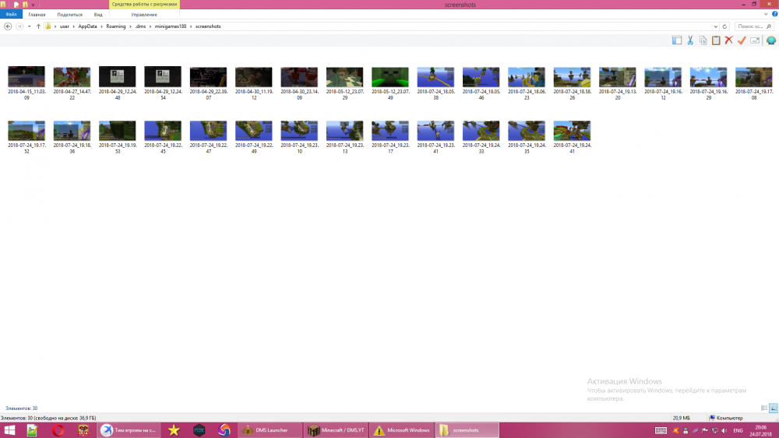This screenshot has height=438, width=779.
Task: Click the search box Поиск
Action: 754,26
